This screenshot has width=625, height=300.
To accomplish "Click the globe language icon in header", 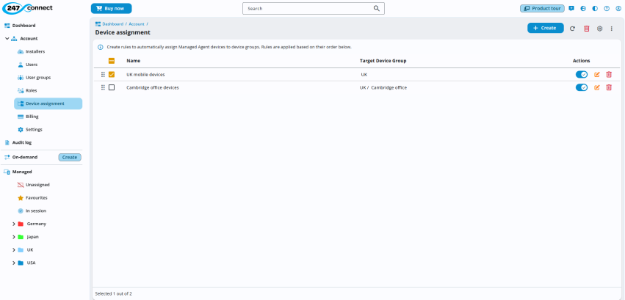I will point(583,8).
